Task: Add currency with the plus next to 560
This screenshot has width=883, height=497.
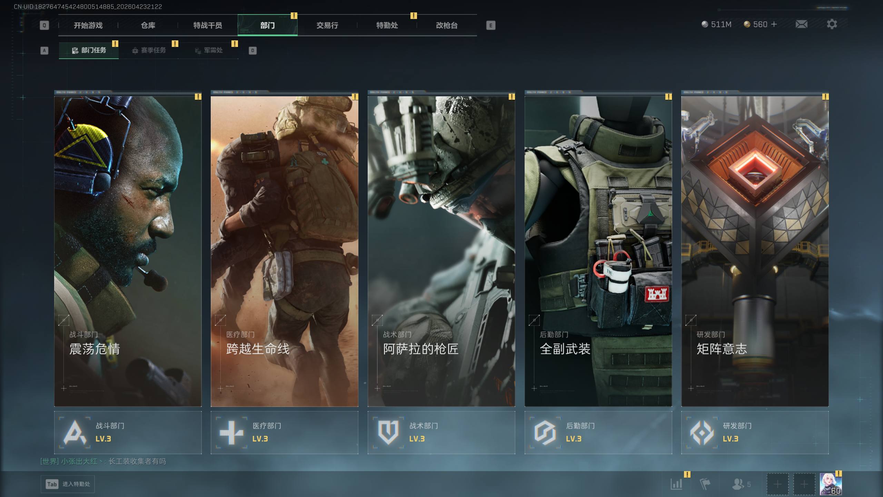Action: pos(774,24)
